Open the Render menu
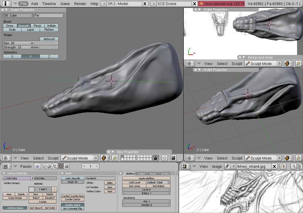The height and width of the screenshot is (213, 303). pyautogui.click(x=80, y=4)
